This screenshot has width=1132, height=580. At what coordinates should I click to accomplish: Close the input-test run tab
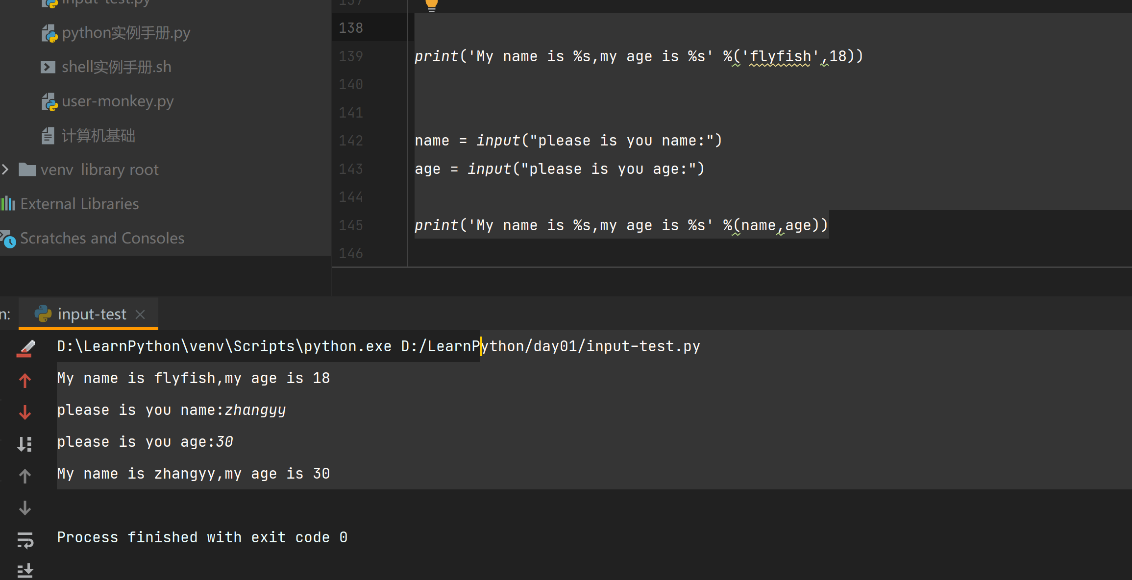tap(140, 314)
